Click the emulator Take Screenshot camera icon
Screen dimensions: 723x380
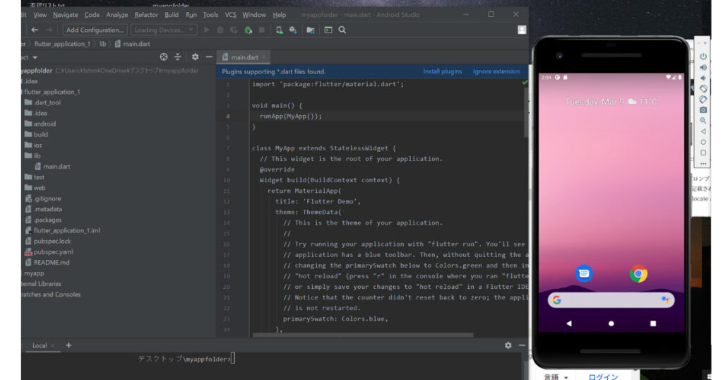pyautogui.click(x=703, y=109)
